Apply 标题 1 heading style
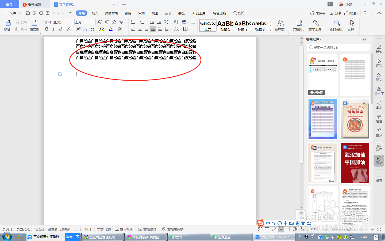The height and width of the screenshot is (241, 385). tap(225, 25)
